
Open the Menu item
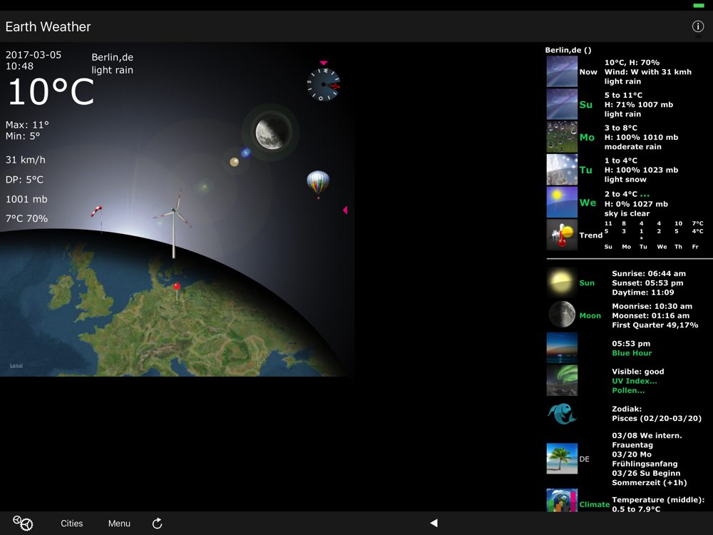coord(119,524)
